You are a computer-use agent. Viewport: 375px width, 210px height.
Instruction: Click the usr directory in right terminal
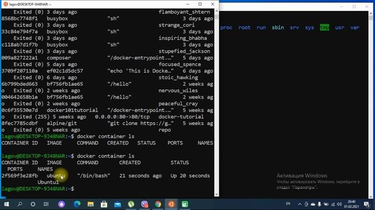[x=340, y=27]
